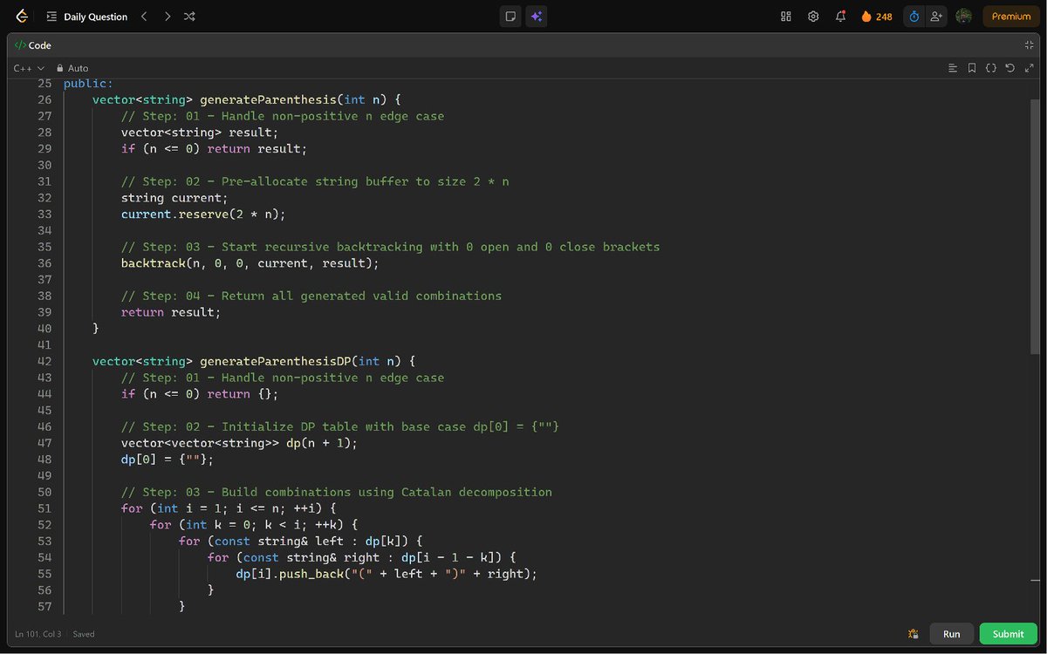Image resolution: width=1047 pixels, height=654 pixels.
Task: Pick a random question with shuffle icon
Action: 189,17
